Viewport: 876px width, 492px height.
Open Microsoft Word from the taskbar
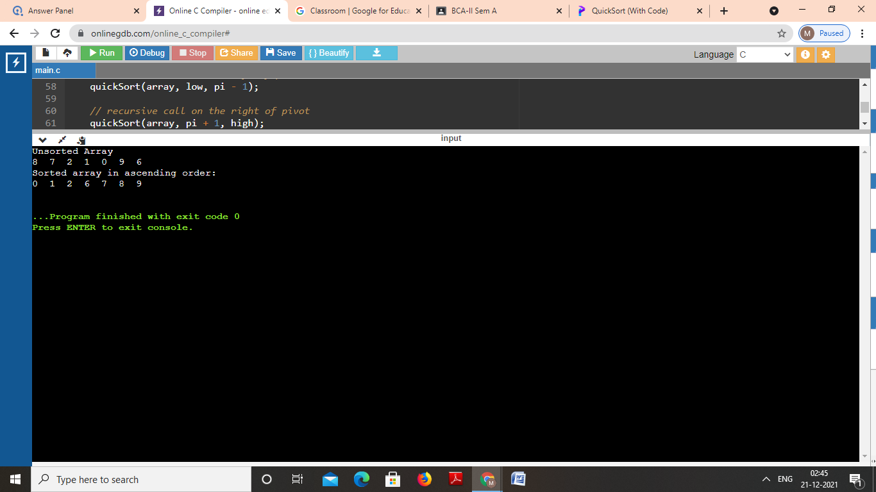pyautogui.click(x=518, y=479)
